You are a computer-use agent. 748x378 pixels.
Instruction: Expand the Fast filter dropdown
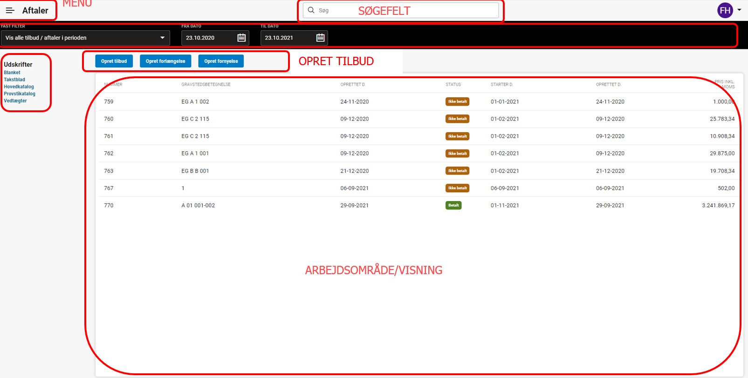click(85, 38)
